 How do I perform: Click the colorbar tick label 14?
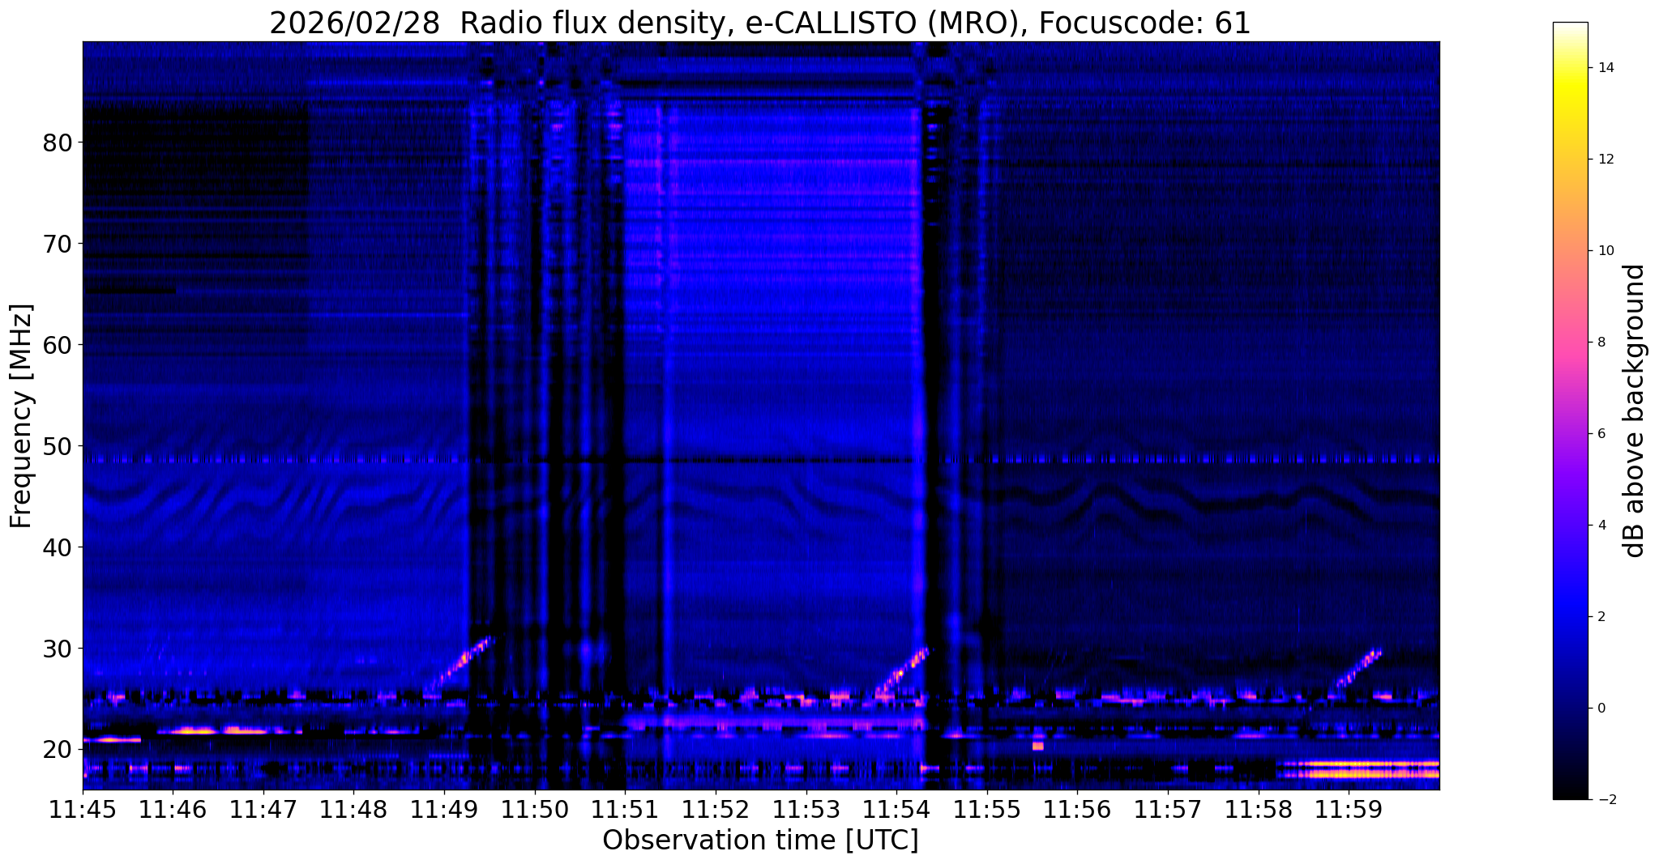coord(1605,67)
